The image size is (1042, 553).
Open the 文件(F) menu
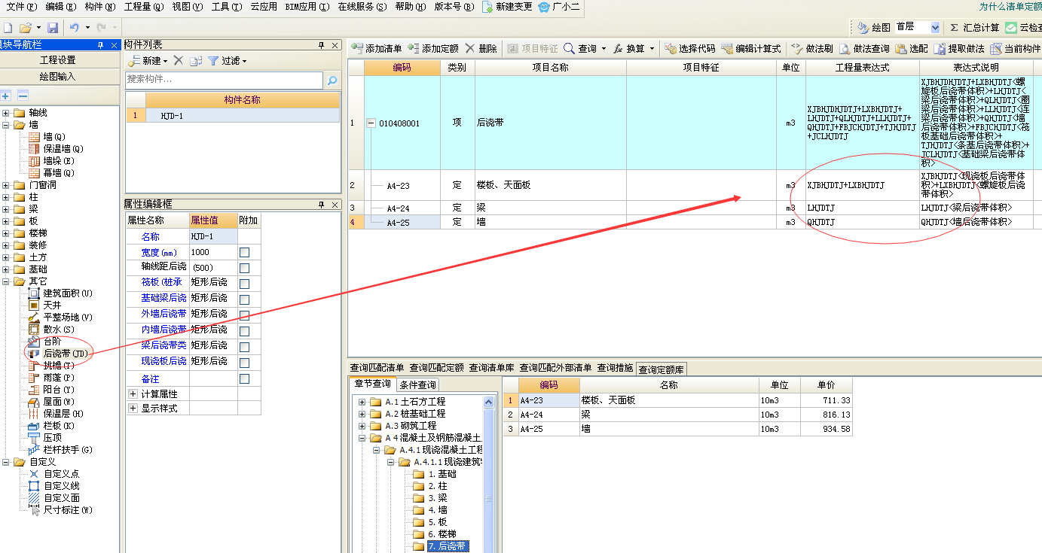click(22, 7)
